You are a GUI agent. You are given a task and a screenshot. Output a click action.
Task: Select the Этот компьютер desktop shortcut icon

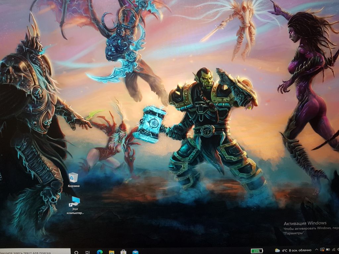[x=75, y=201]
